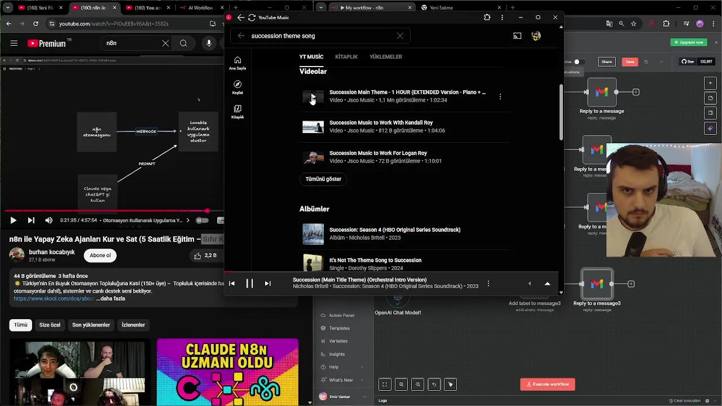
Task: Expand the YouTube Music player page
Action: 547,284
